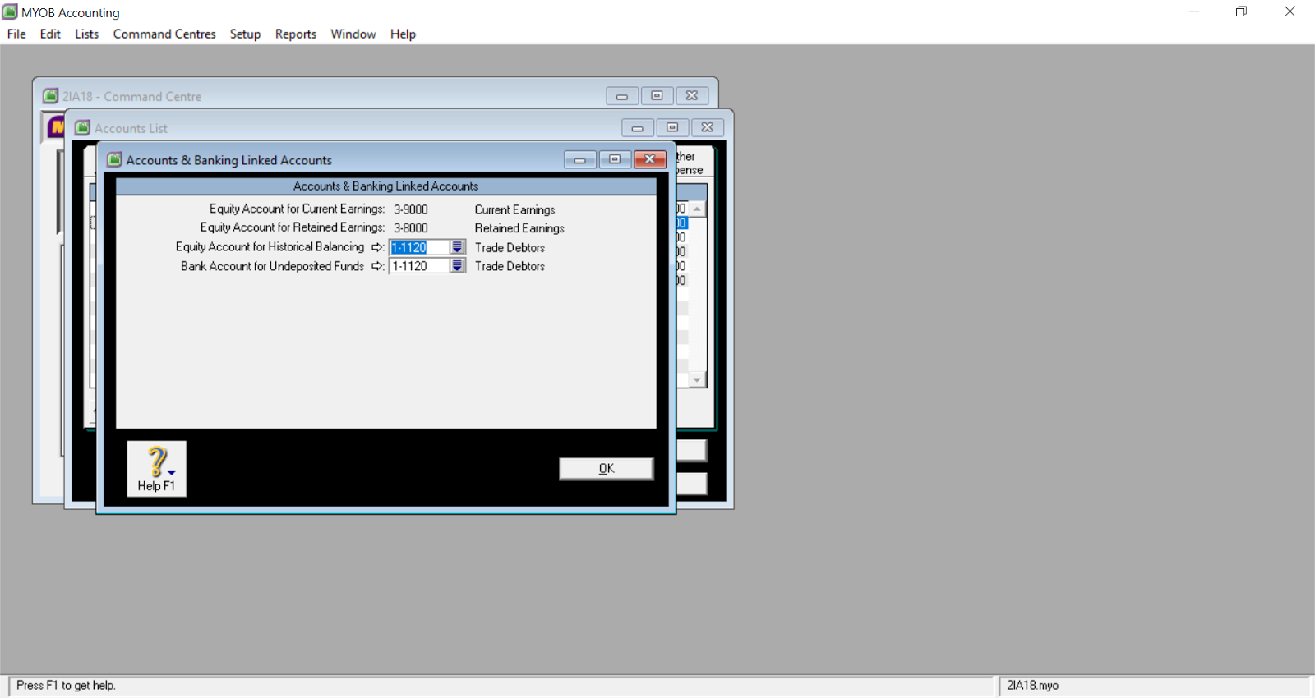This screenshot has height=698, width=1315.
Task: Close the Linked Accounts dialog
Action: coord(649,159)
